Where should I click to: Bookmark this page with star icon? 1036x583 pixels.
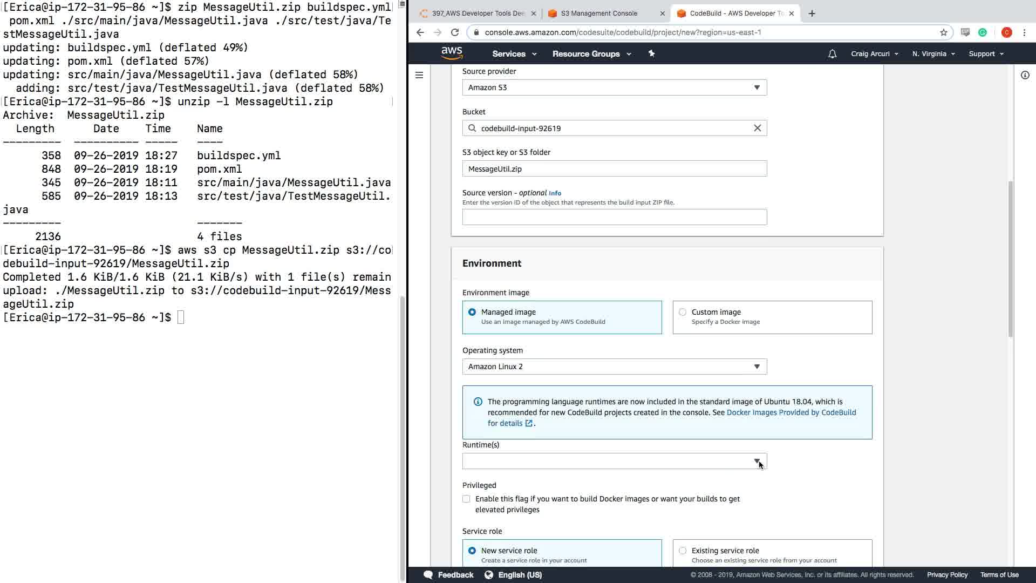pos(943,32)
